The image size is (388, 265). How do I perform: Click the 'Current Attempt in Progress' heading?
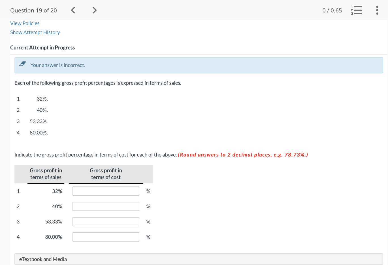coord(42,48)
